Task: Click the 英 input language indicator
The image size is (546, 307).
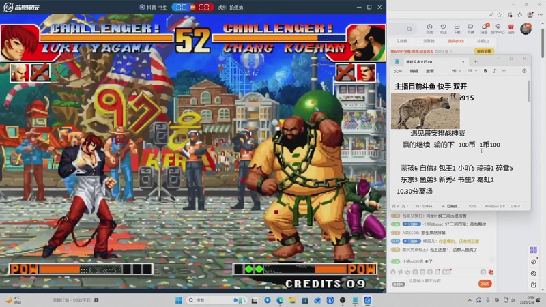Action: pyautogui.click(x=497, y=300)
